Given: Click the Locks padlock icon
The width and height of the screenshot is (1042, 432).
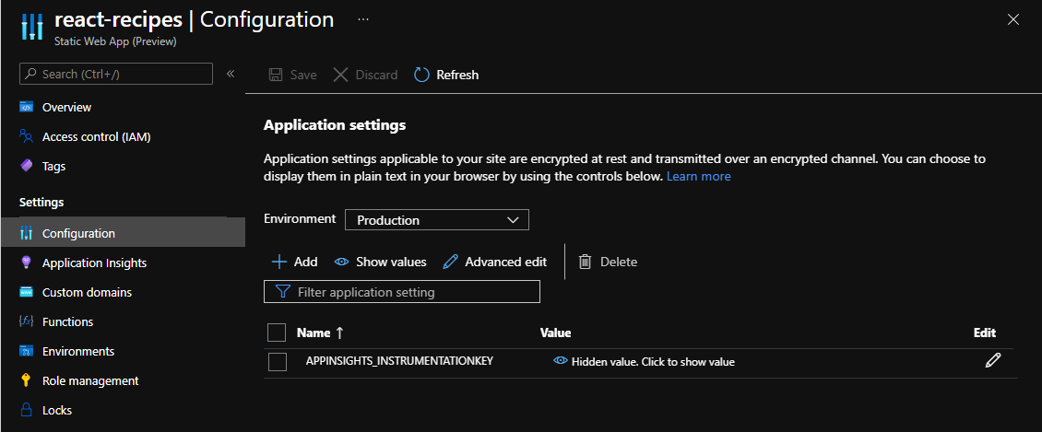Looking at the screenshot, I should click(26, 410).
